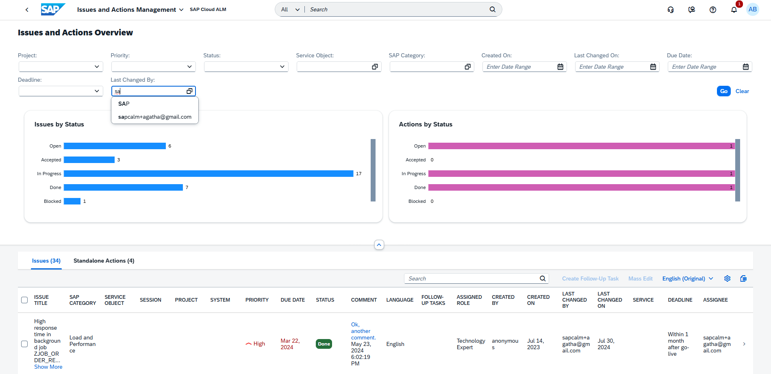
Task: Click the export to spreadsheet icon
Action: pyautogui.click(x=743, y=278)
